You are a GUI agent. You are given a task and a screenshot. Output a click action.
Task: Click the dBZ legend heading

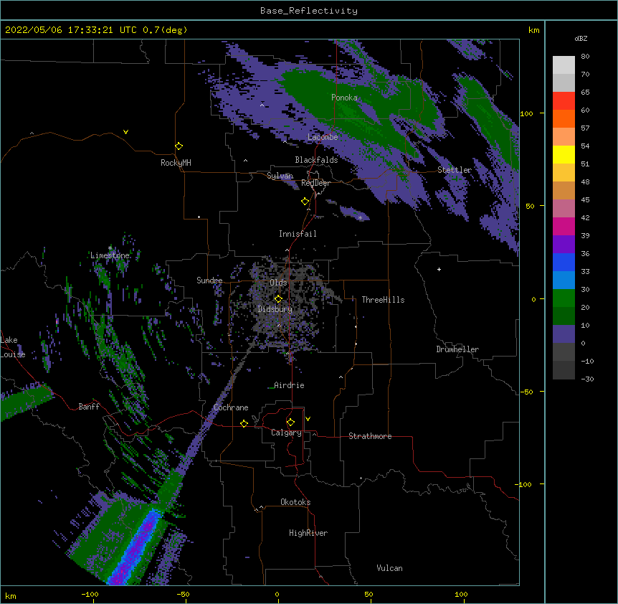point(581,38)
